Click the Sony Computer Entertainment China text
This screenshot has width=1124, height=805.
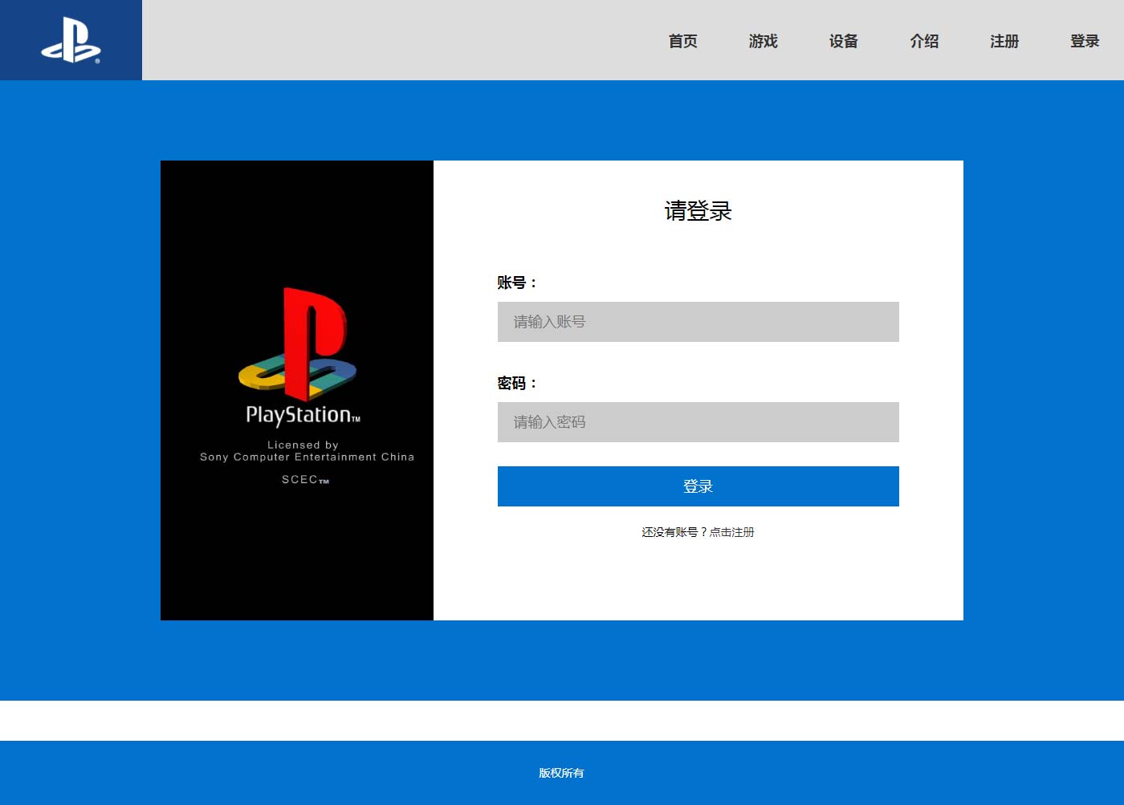pyautogui.click(x=307, y=457)
